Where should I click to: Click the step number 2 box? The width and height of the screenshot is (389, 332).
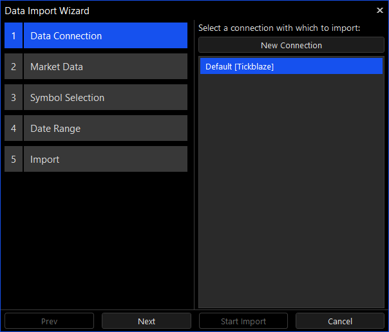pyautogui.click(x=14, y=67)
